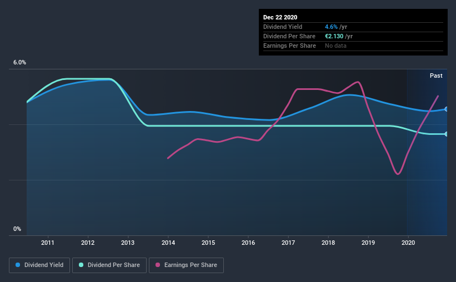The image size is (456, 282).
Task: Click the teal Dividend Per Share endpoint marker
Action: 446,134
